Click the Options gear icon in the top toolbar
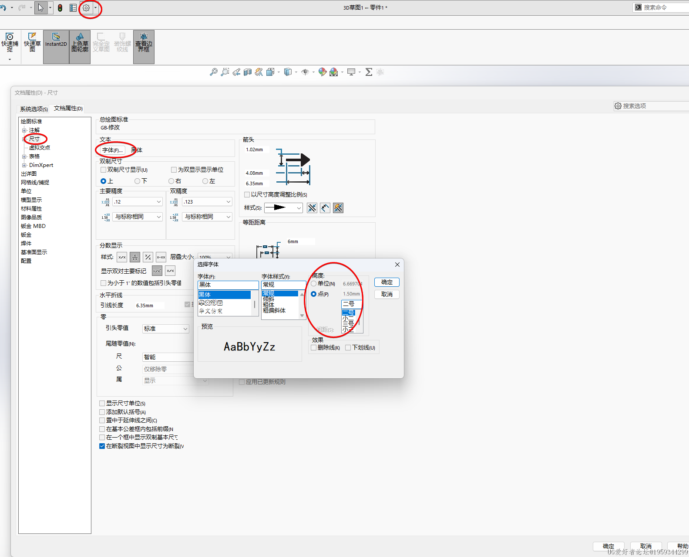The width and height of the screenshot is (689, 557). (x=86, y=8)
